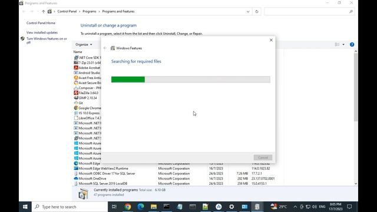The height and width of the screenshot is (212, 377).
Task: Click Control Panel in the breadcrumb
Action: [x=67, y=11]
